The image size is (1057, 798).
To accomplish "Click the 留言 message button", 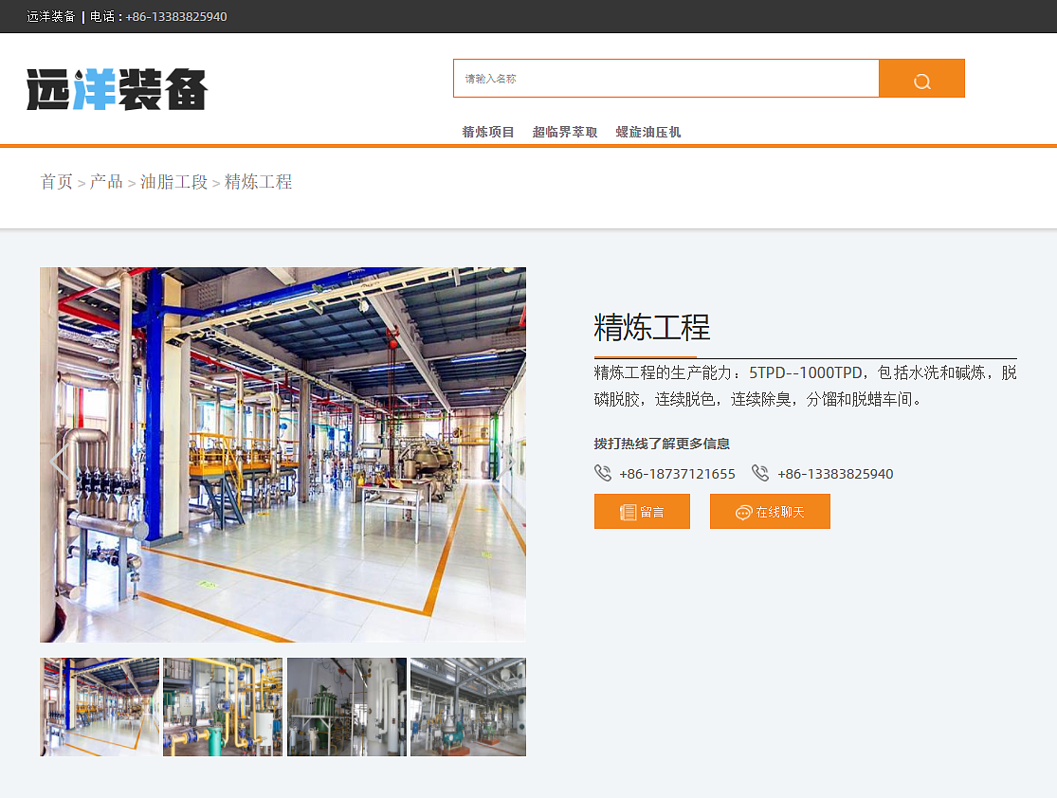I will [x=642, y=512].
